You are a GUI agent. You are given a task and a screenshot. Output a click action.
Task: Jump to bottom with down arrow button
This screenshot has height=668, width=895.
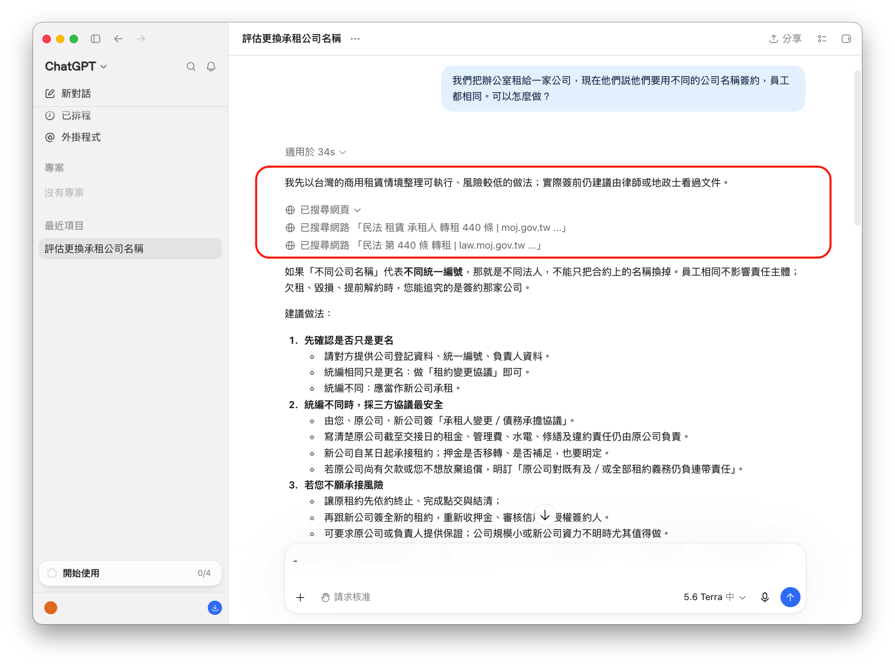tap(545, 516)
